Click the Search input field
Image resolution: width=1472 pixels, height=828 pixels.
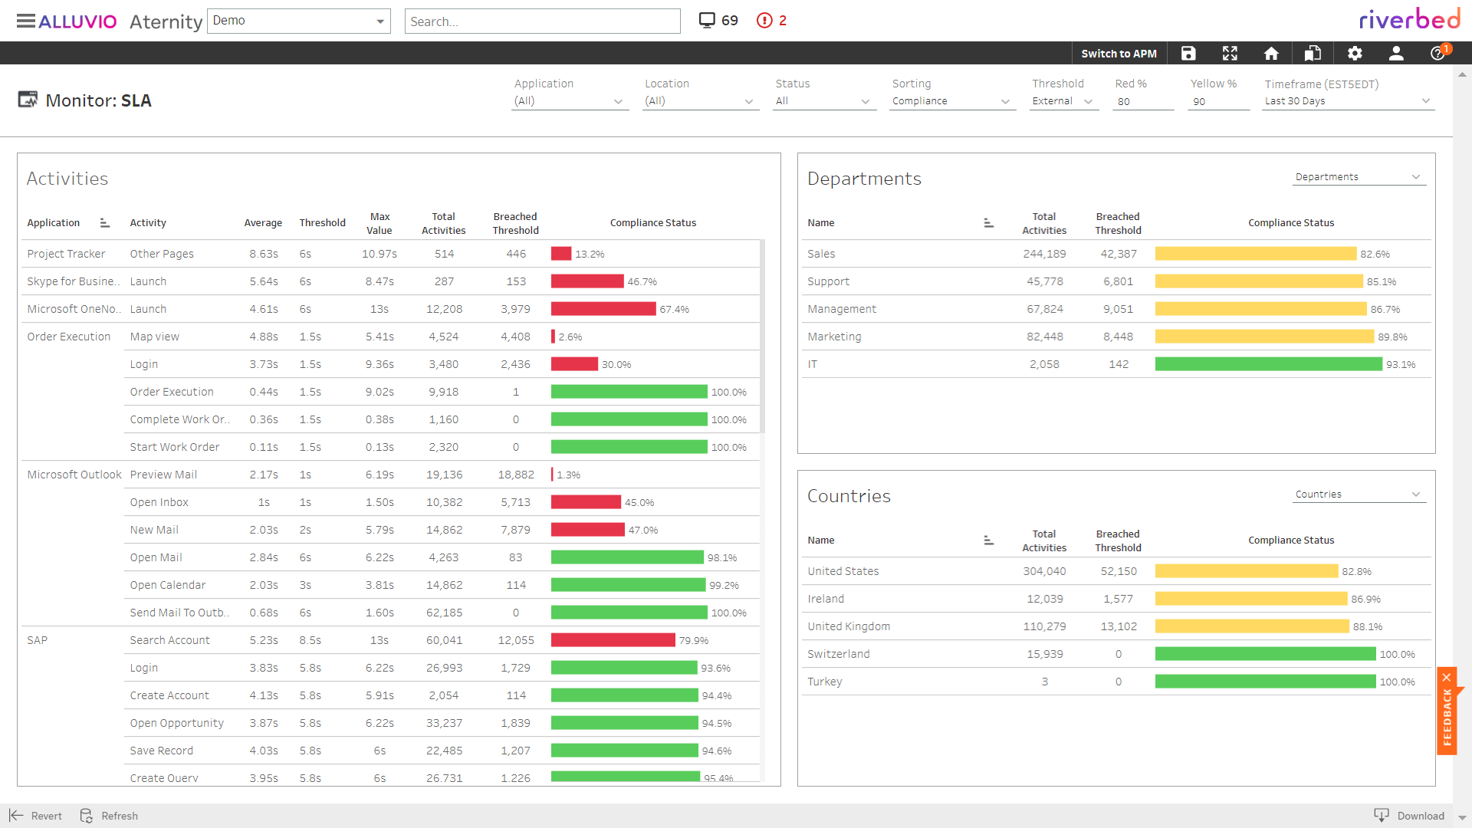[x=544, y=20]
